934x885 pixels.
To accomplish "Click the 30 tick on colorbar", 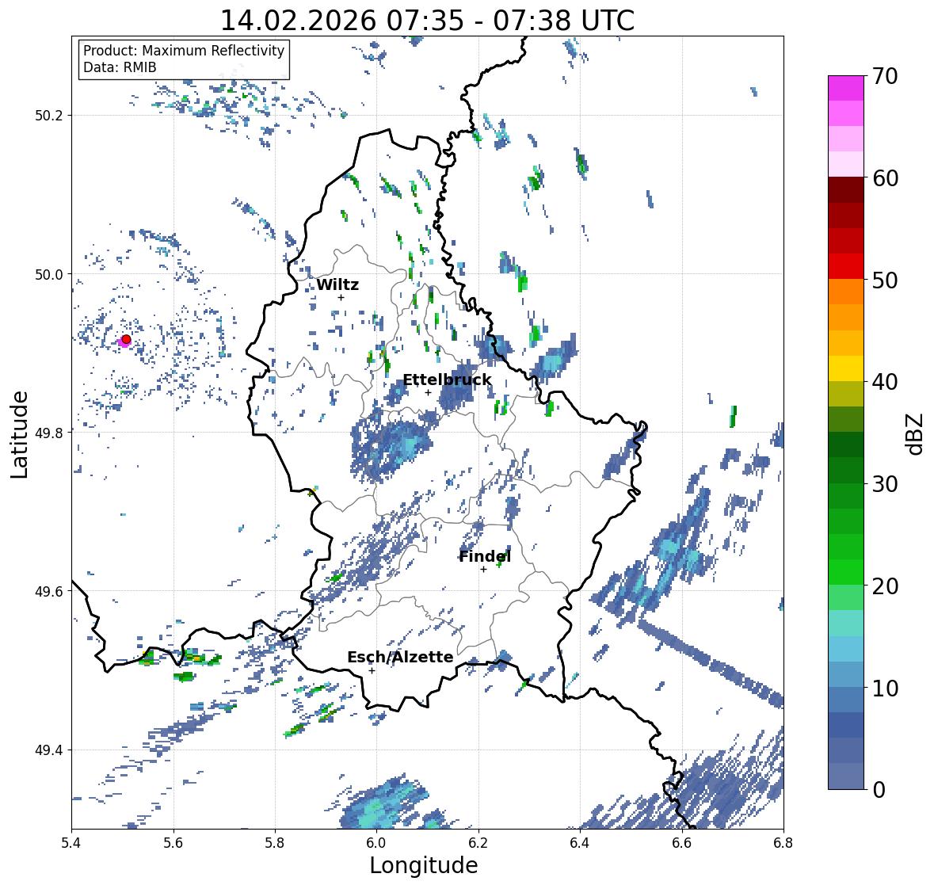I will tap(885, 483).
